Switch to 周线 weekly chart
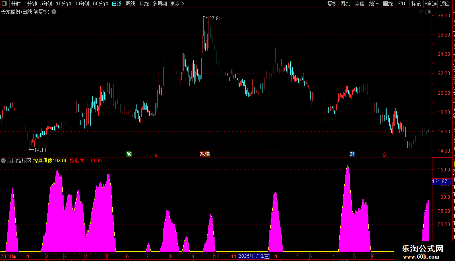Image resolution: width=455 pixels, height=261 pixels. point(130,4)
